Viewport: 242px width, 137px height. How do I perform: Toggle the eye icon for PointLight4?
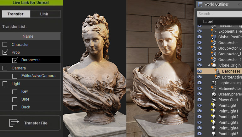tap(199, 128)
